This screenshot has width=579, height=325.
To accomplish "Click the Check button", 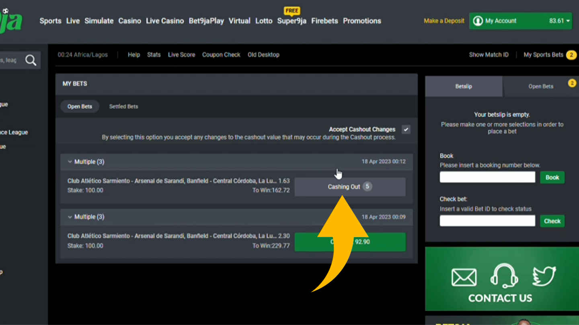I will click(x=552, y=221).
